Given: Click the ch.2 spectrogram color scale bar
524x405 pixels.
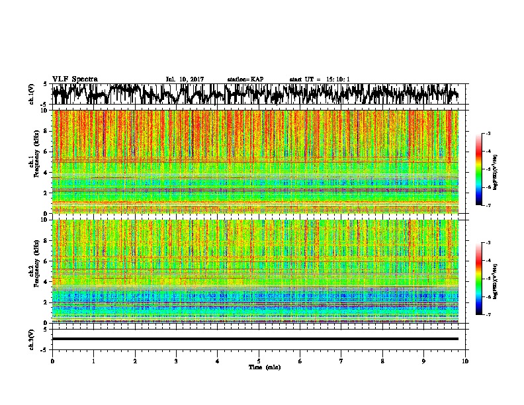Looking at the screenshot, I should (478, 279).
